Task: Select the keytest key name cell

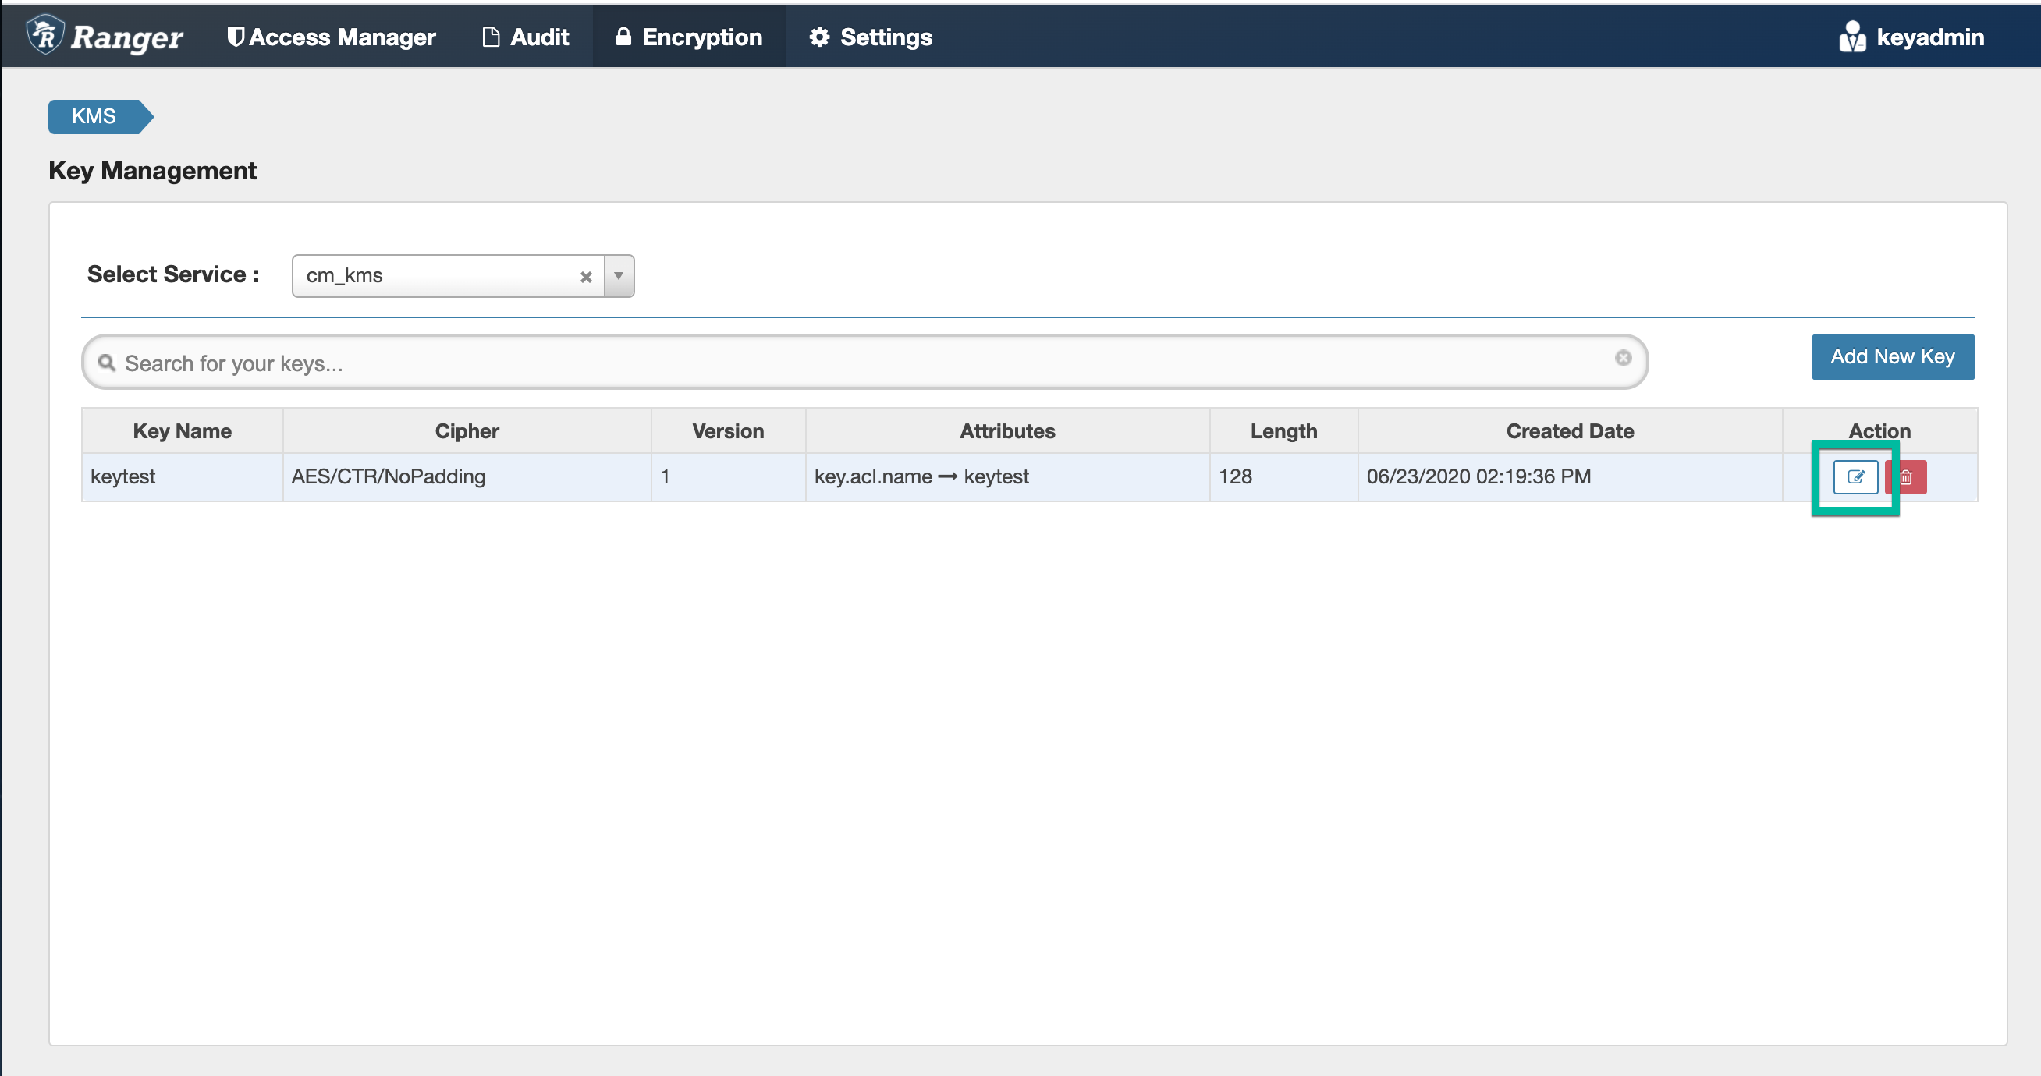Action: 122,476
